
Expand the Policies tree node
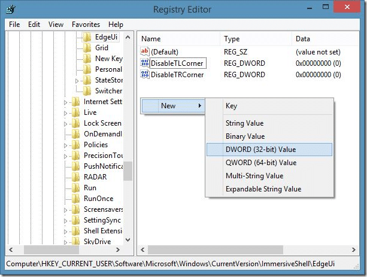[x=65, y=145]
